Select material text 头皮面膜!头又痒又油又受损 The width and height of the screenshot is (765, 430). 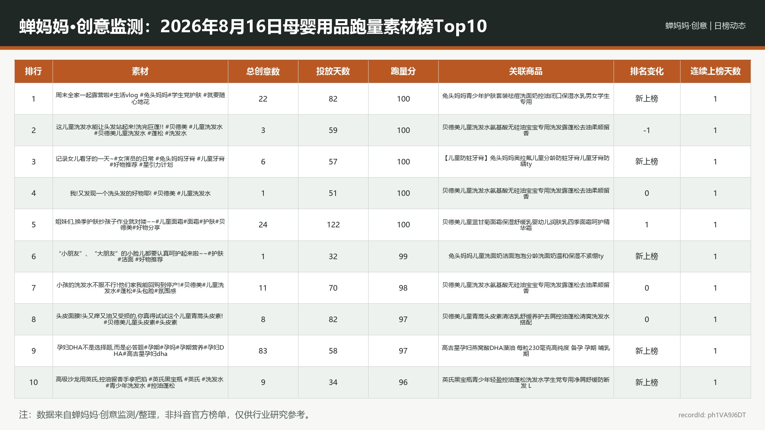140,319
